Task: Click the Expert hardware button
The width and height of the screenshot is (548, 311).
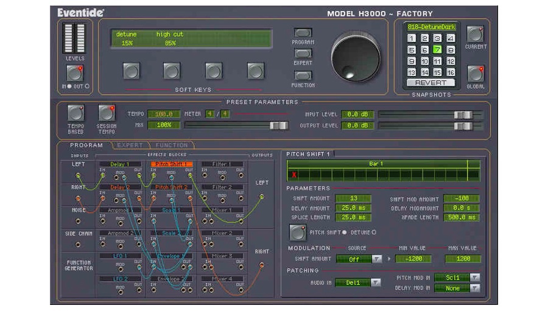Action: pos(303,54)
